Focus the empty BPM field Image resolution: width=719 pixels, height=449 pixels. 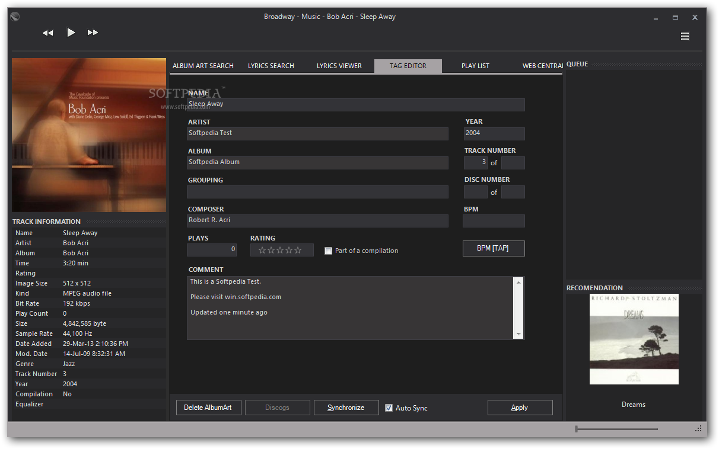coord(494,220)
